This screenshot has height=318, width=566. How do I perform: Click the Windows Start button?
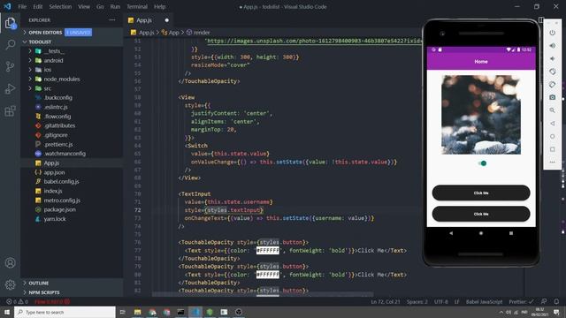(x=7, y=312)
